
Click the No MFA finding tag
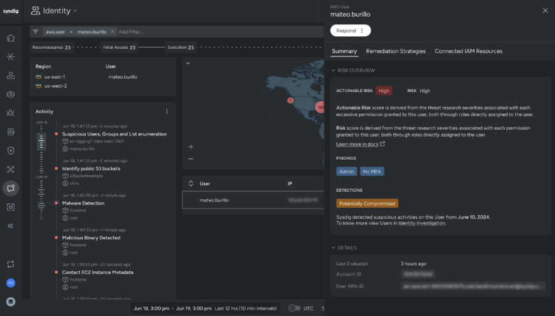pyautogui.click(x=371, y=172)
